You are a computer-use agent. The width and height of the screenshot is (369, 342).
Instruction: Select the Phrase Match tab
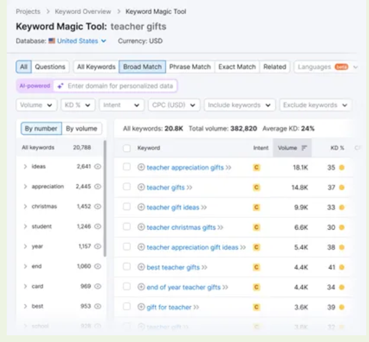click(x=190, y=67)
